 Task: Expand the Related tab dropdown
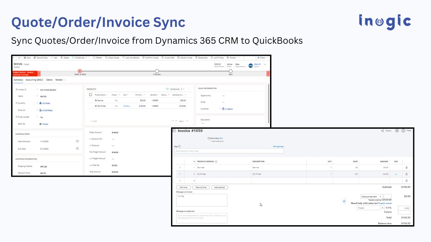(60, 80)
